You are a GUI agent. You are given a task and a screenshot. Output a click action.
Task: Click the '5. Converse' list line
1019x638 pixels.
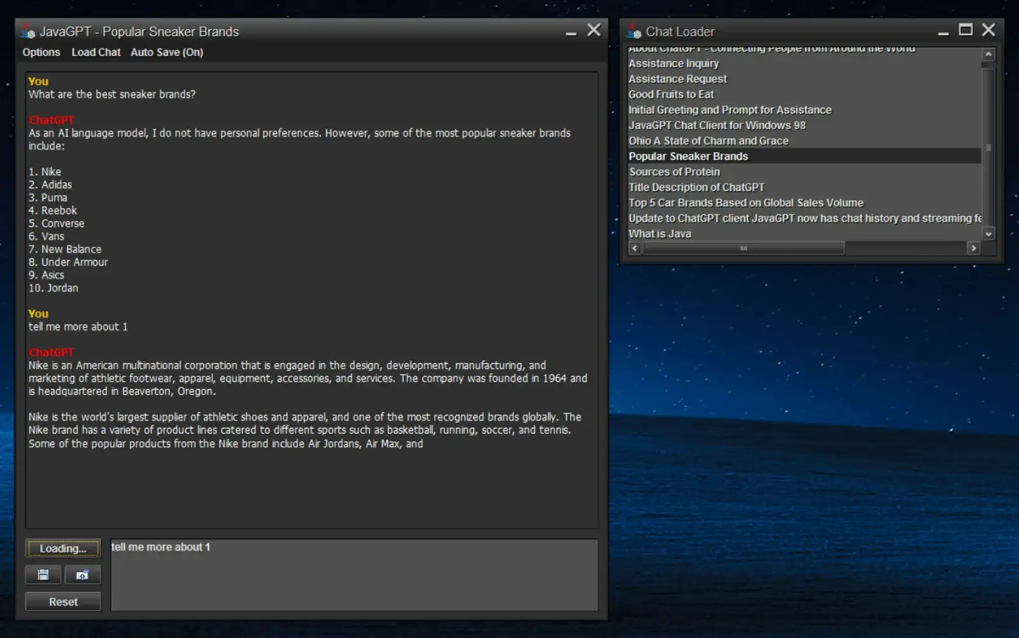[x=56, y=223]
